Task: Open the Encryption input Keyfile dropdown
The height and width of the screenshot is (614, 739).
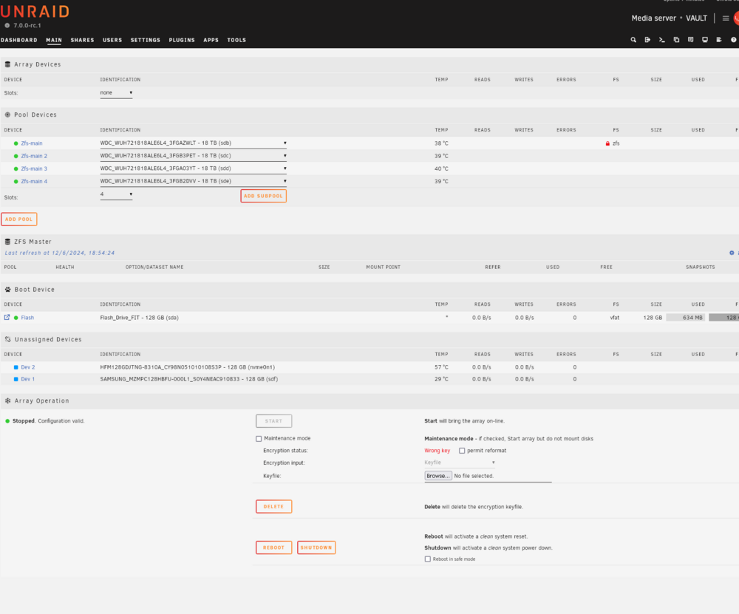Action: 460,463
